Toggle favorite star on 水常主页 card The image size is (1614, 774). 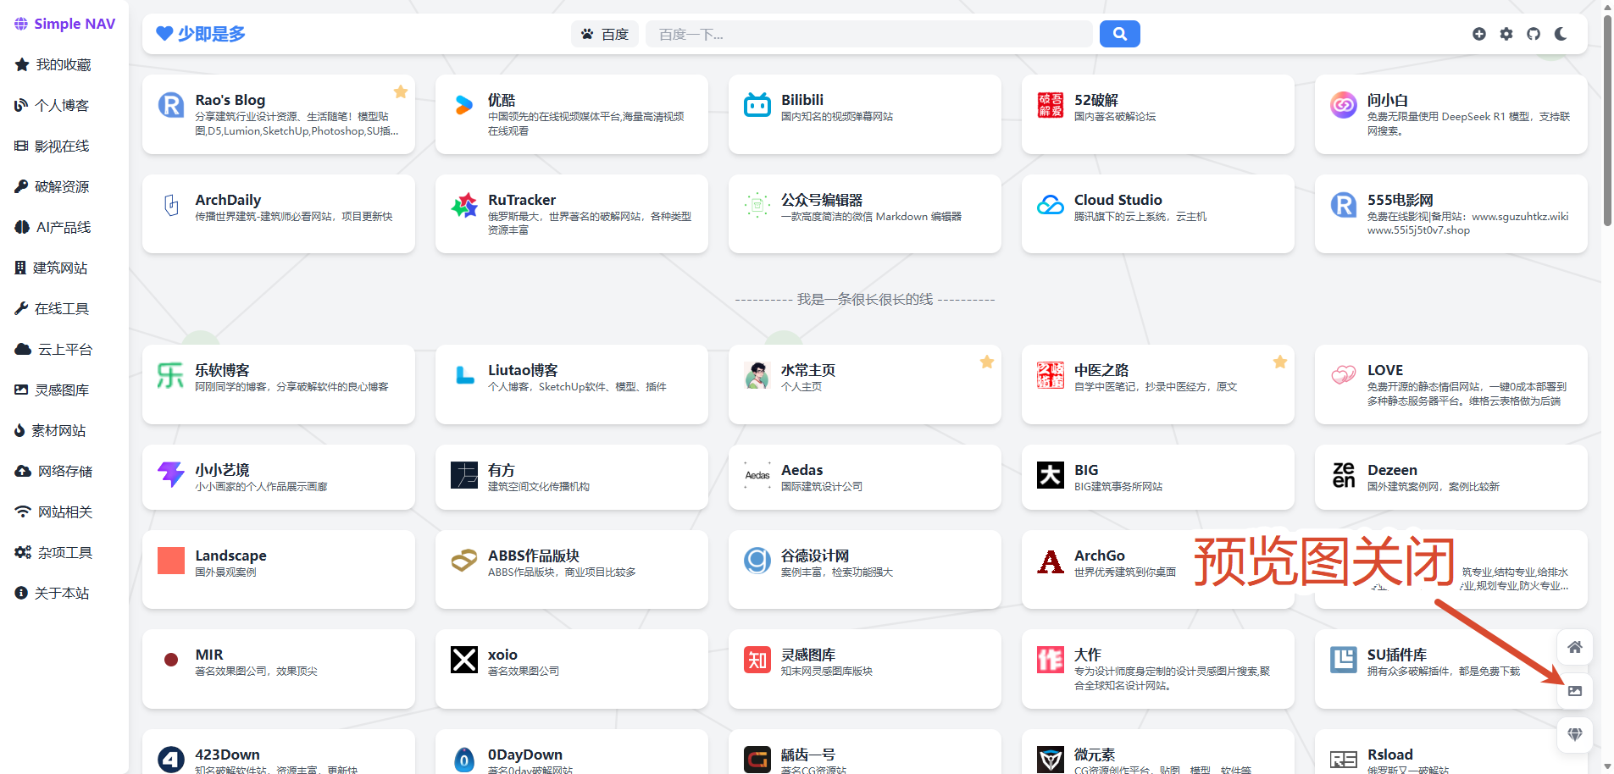tap(987, 362)
